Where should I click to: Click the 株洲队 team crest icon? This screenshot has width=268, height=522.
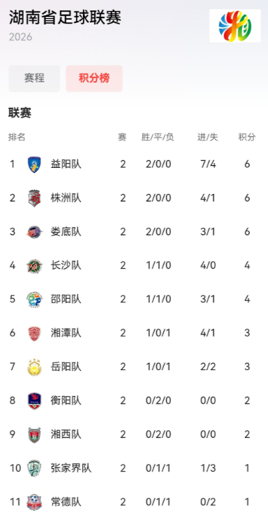point(34,198)
